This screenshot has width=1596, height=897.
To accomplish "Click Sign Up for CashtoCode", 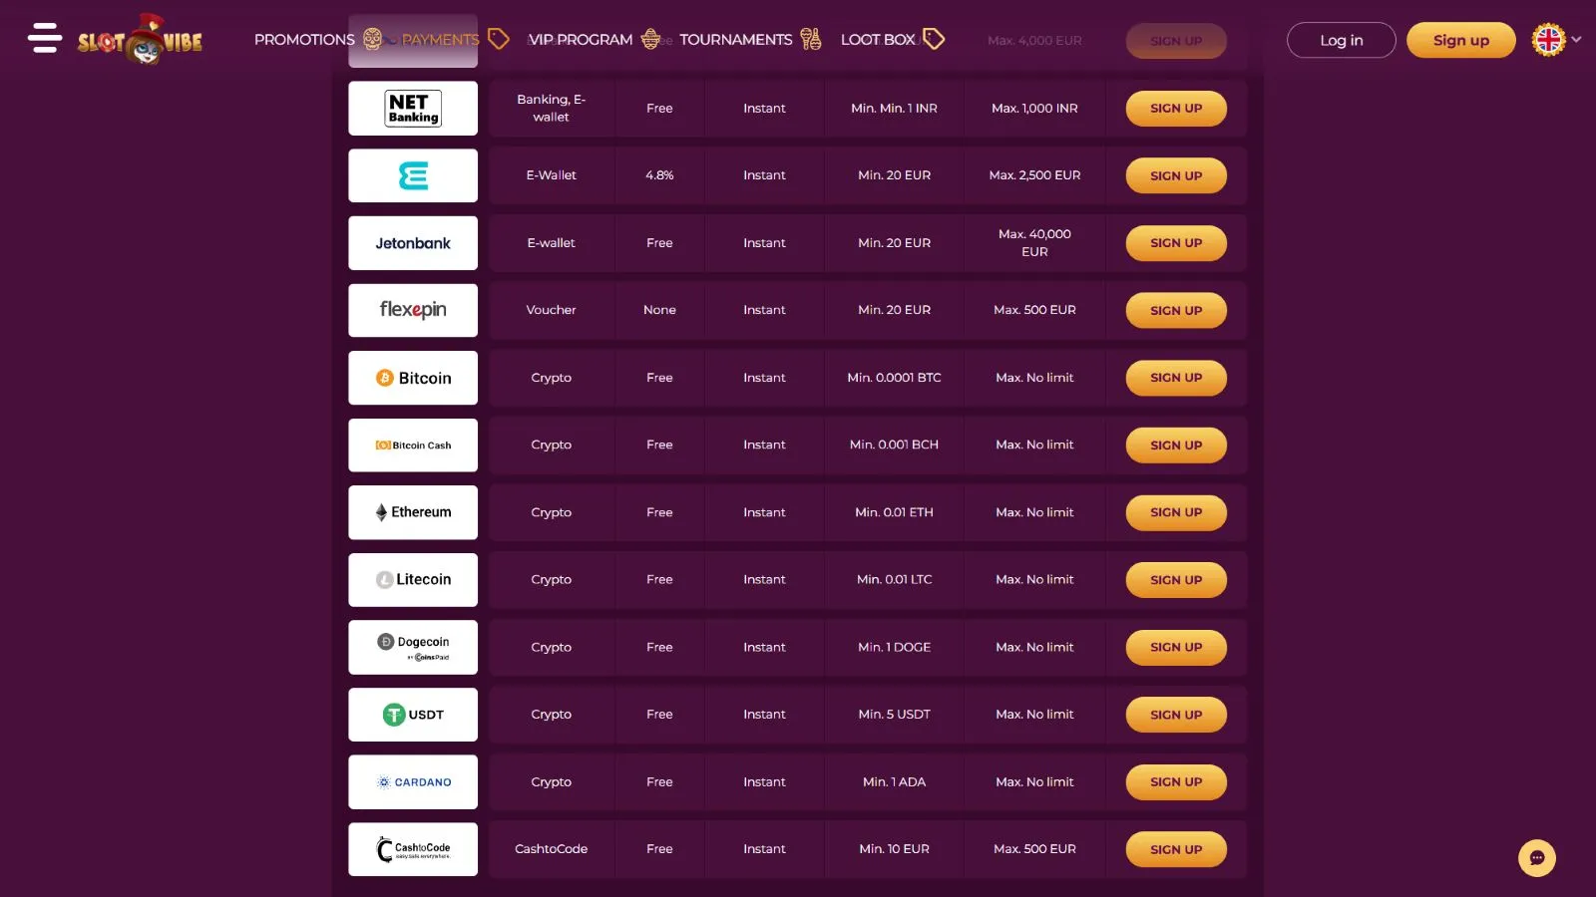I will (1176, 849).
